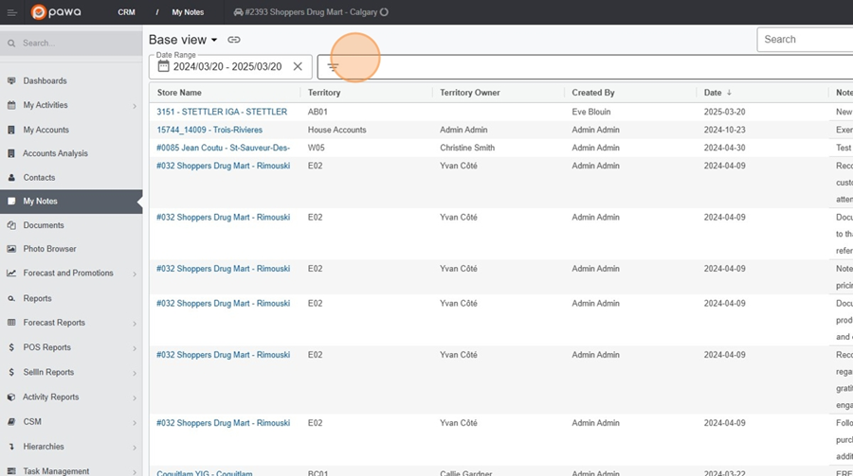853x476 pixels.
Task: Select Photo Browser in sidebar
Action: (x=49, y=249)
